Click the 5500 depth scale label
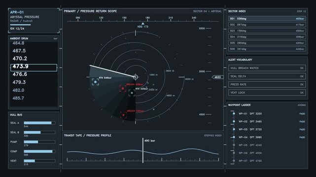The width and height of the screenshot is (316, 177). click(202, 29)
